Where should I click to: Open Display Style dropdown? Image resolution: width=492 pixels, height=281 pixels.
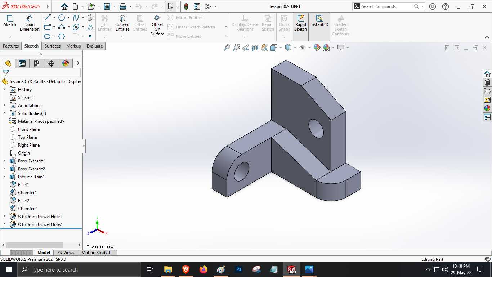pos(295,48)
